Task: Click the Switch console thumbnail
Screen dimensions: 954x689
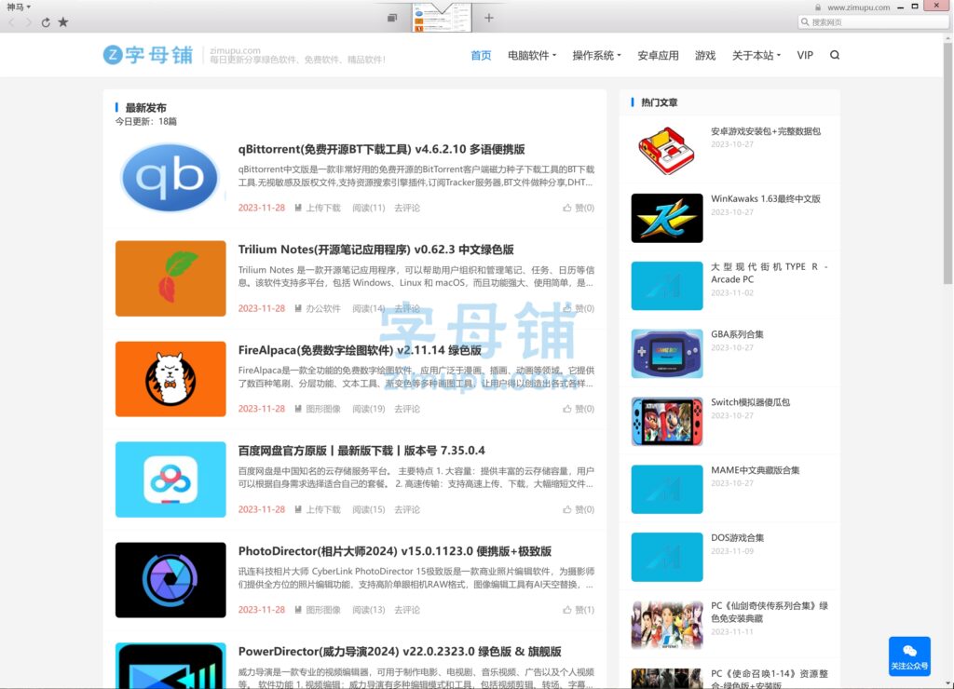Action: click(667, 422)
